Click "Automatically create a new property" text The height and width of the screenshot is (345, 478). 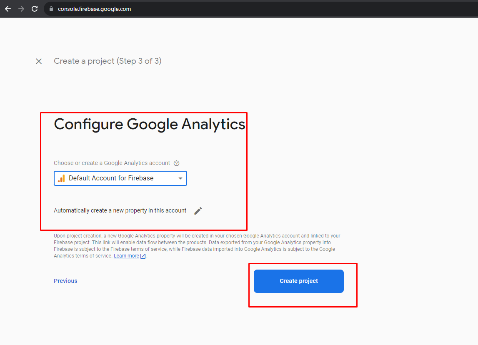point(120,211)
